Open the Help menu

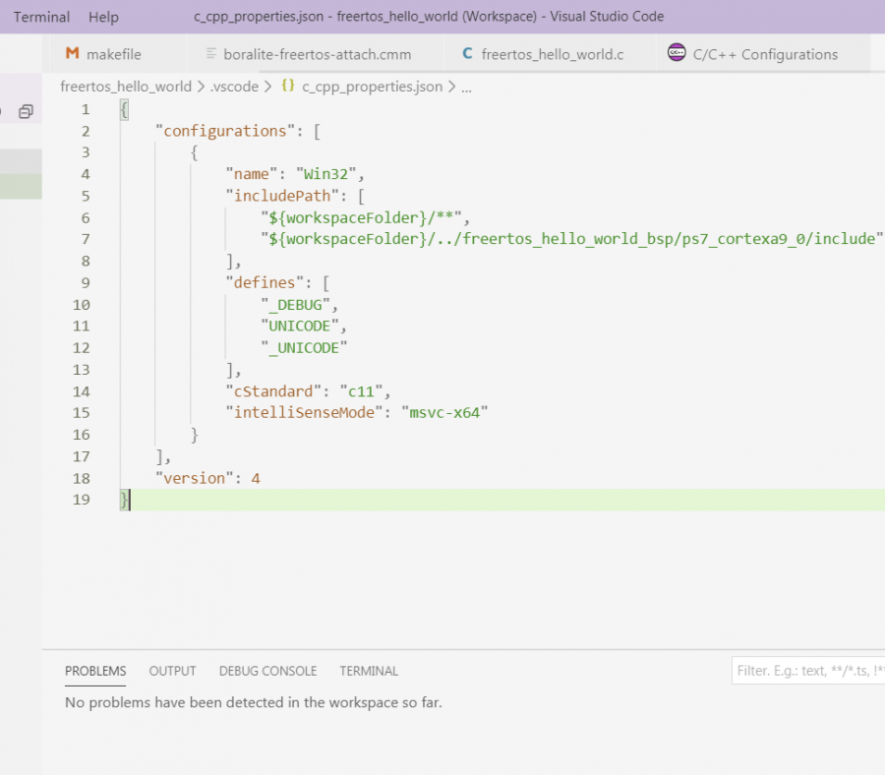(x=103, y=17)
